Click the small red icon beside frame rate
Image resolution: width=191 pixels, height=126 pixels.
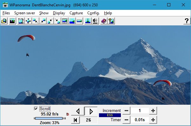click(x=68, y=114)
